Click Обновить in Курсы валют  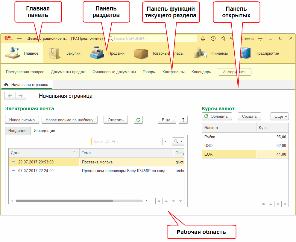click(217, 116)
